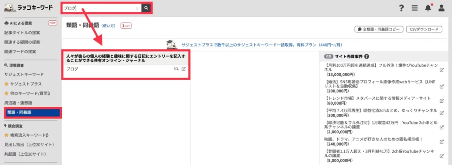The width and height of the screenshot is (452, 165).
Task: Click the help icon next to サイト売買案件
Action: [x=367, y=57]
